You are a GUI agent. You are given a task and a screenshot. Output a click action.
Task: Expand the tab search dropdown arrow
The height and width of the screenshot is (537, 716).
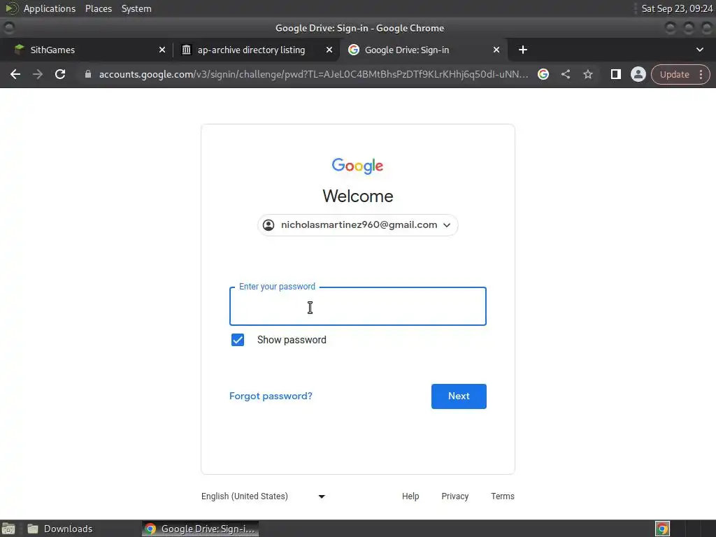699,50
